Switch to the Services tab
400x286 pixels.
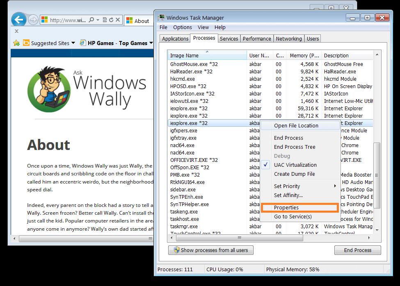[x=229, y=39]
